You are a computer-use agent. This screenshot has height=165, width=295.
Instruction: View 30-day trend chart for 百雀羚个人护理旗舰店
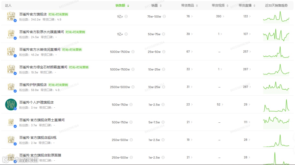(x=276, y=105)
